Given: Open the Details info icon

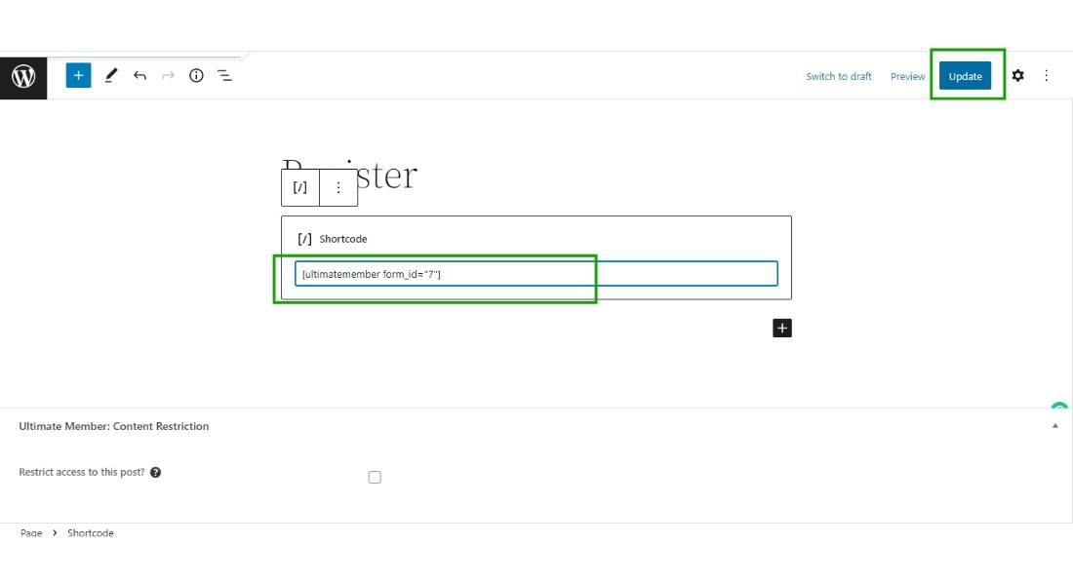Looking at the screenshot, I should pyautogui.click(x=196, y=75).
